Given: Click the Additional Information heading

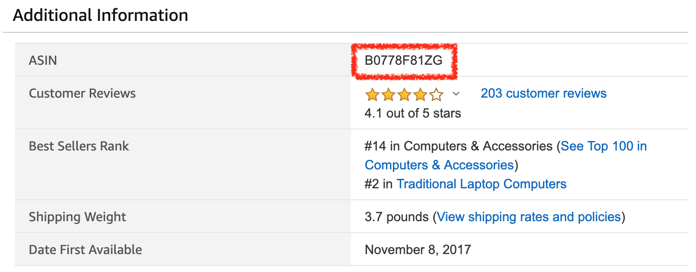Looking at the screenshot, I should point(100,15).
